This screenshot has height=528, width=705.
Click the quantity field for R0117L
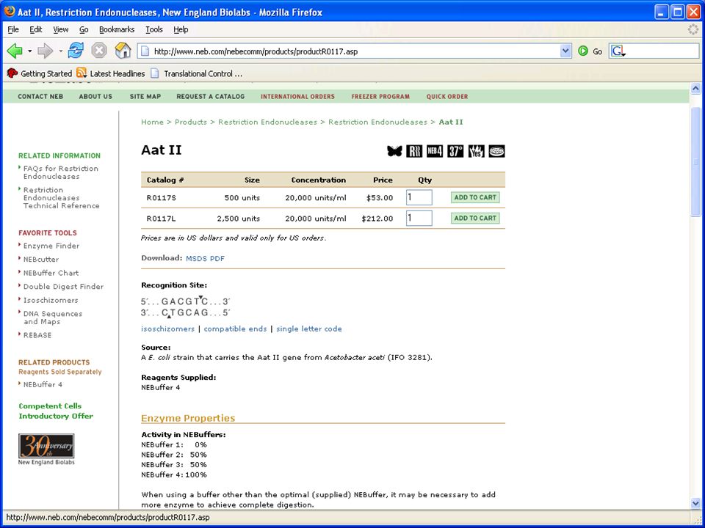[419, 219]
